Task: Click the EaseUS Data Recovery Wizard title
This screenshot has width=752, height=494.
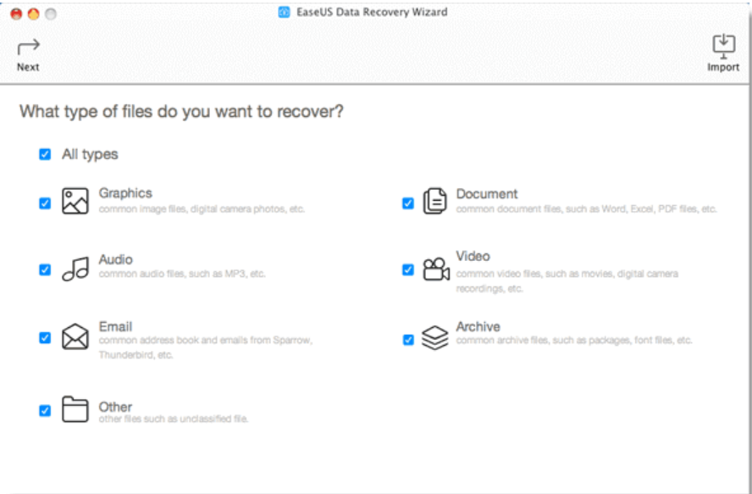Action: [x=370, y=12]
